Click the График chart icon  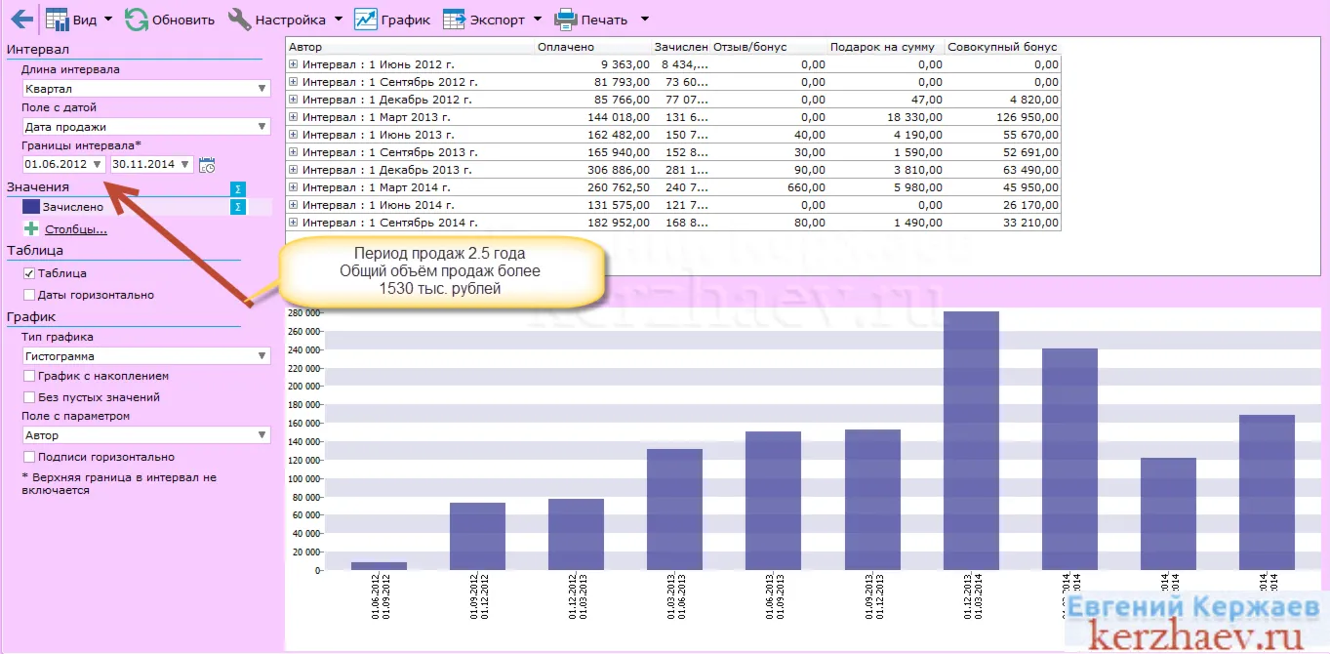[365, 19]
